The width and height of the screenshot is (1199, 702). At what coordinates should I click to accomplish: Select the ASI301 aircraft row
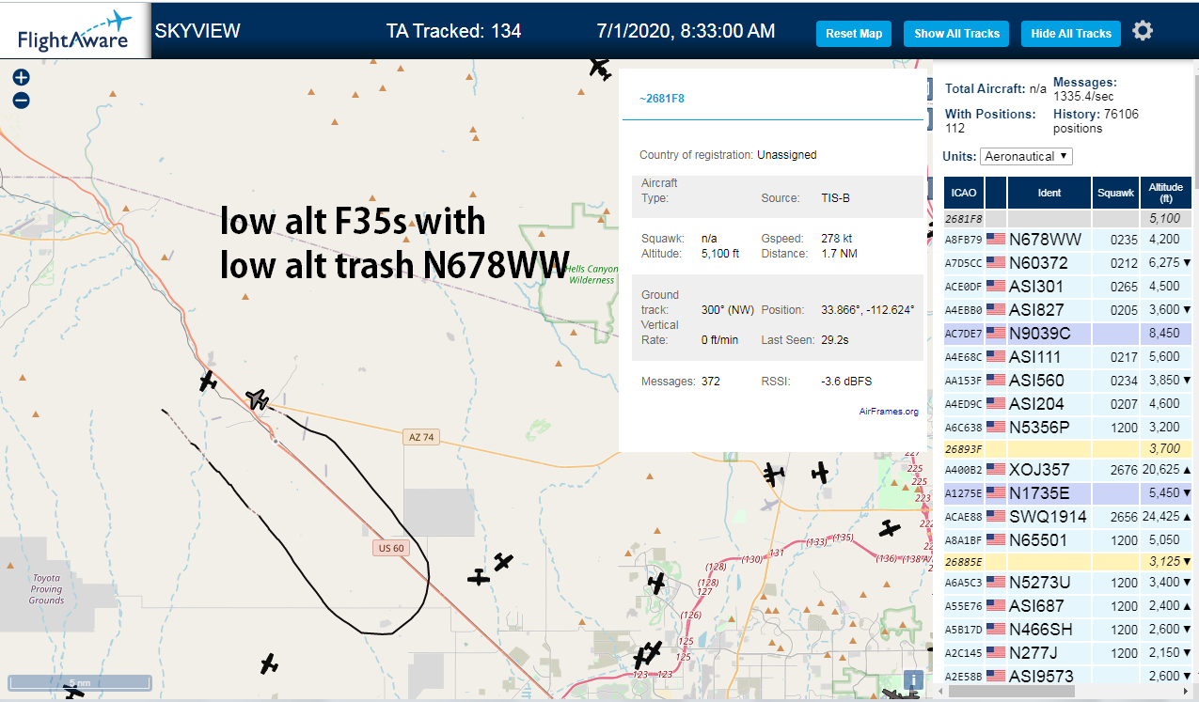click(1069, 287)
